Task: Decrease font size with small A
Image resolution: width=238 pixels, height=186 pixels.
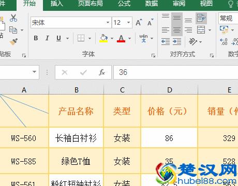Action: (150, 22)
